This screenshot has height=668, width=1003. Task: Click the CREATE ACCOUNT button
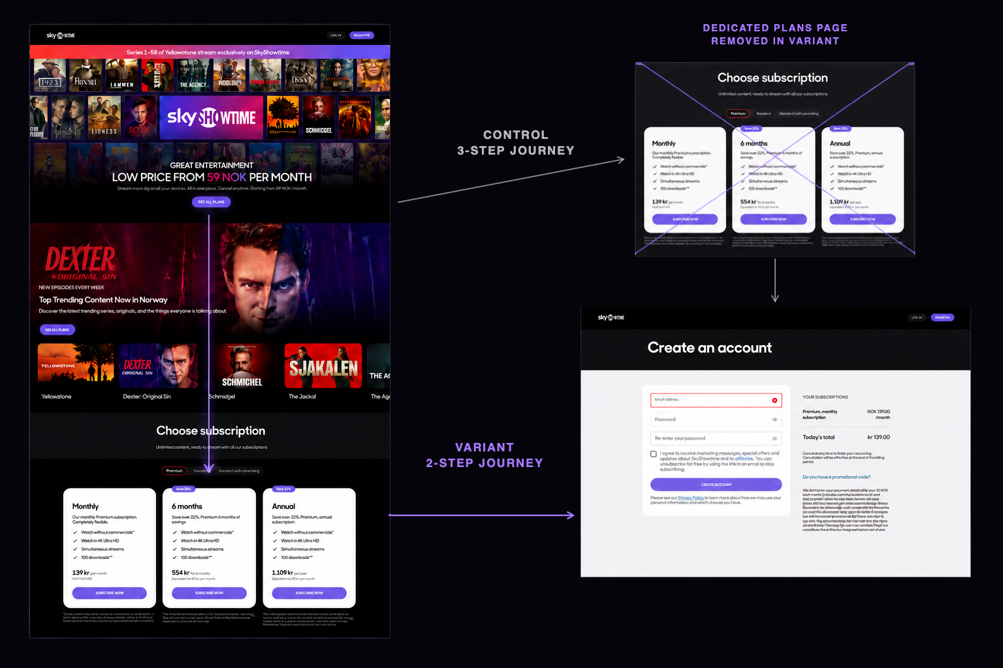click(716, 485)
